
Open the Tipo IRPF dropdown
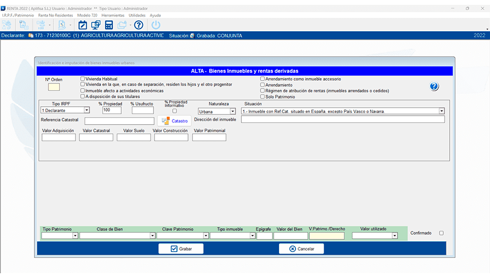pyautogui.click(x=87, y=110)
